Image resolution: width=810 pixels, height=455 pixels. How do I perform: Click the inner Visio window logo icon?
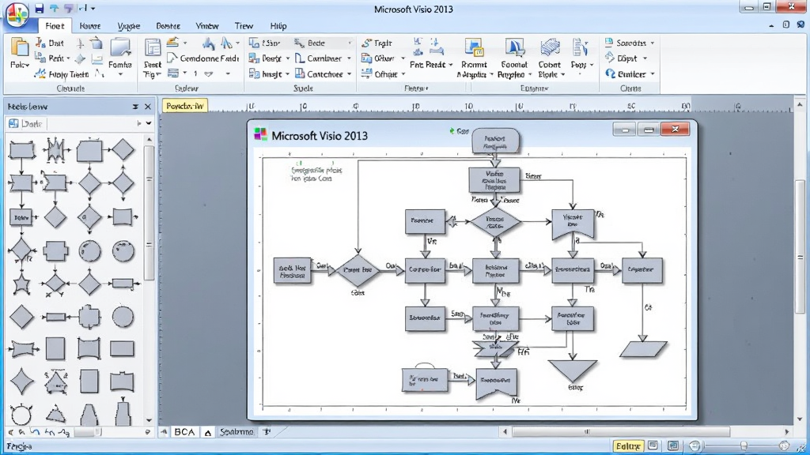(x=261, y=135)
